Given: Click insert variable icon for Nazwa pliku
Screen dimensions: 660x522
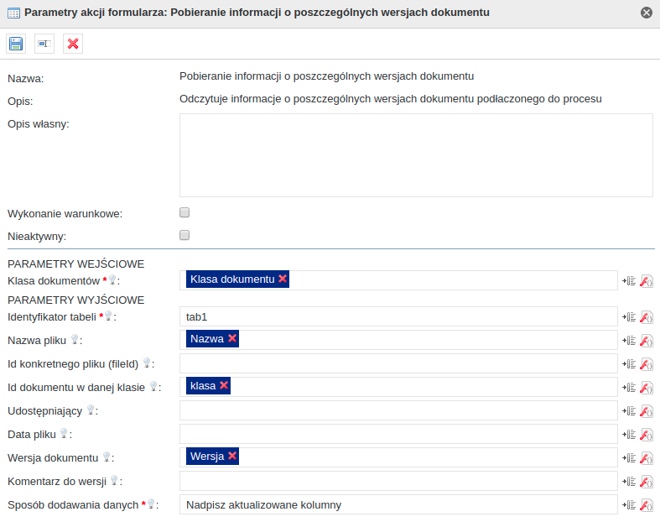Looking at the screenshot, I should point(630,340).
